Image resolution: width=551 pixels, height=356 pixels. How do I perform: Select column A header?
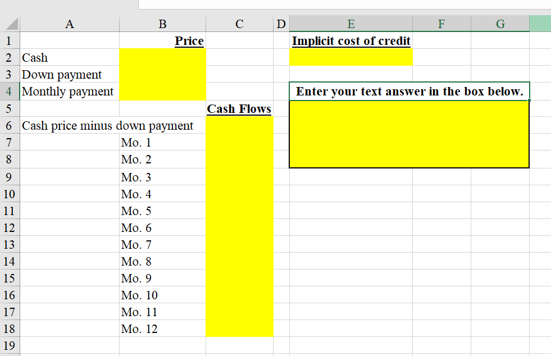[69, 24]
